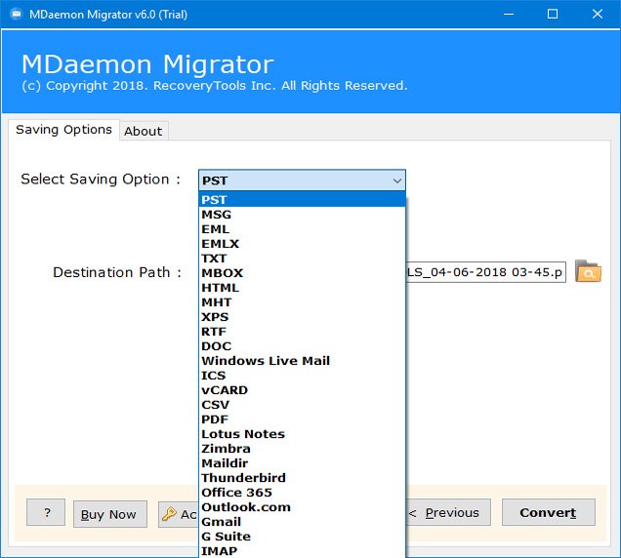Click the Buy Now button

tap(109, 514)
